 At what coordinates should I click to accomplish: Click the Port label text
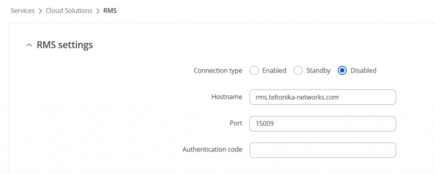236,123
